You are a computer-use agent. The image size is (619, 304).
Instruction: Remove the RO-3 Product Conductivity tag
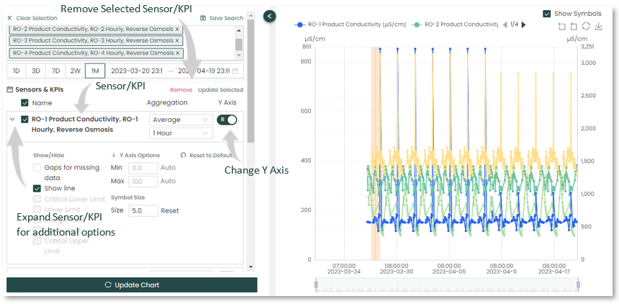(x=178, y=41)
